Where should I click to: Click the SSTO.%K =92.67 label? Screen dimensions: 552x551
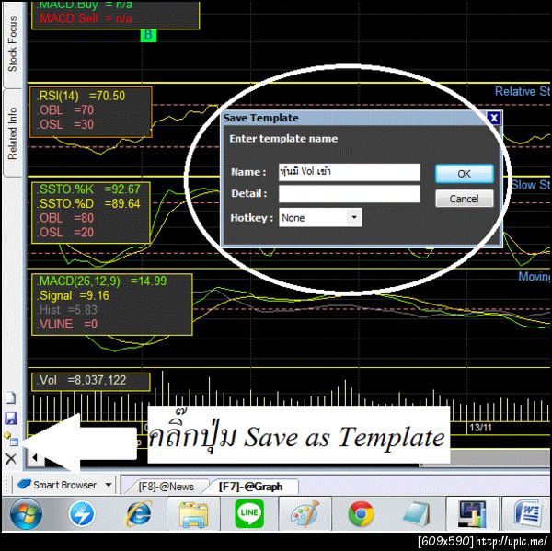[x=89, y=189]
